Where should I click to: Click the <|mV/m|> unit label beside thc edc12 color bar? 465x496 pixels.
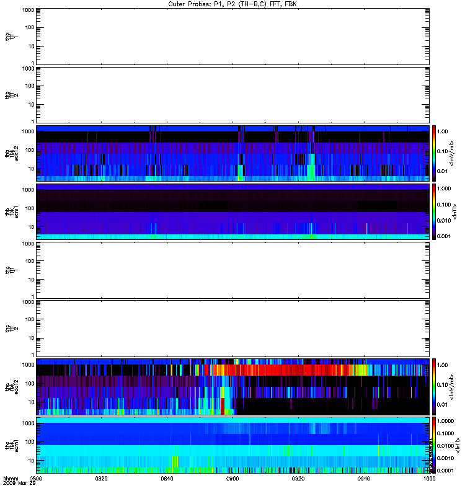coord(452,386)
